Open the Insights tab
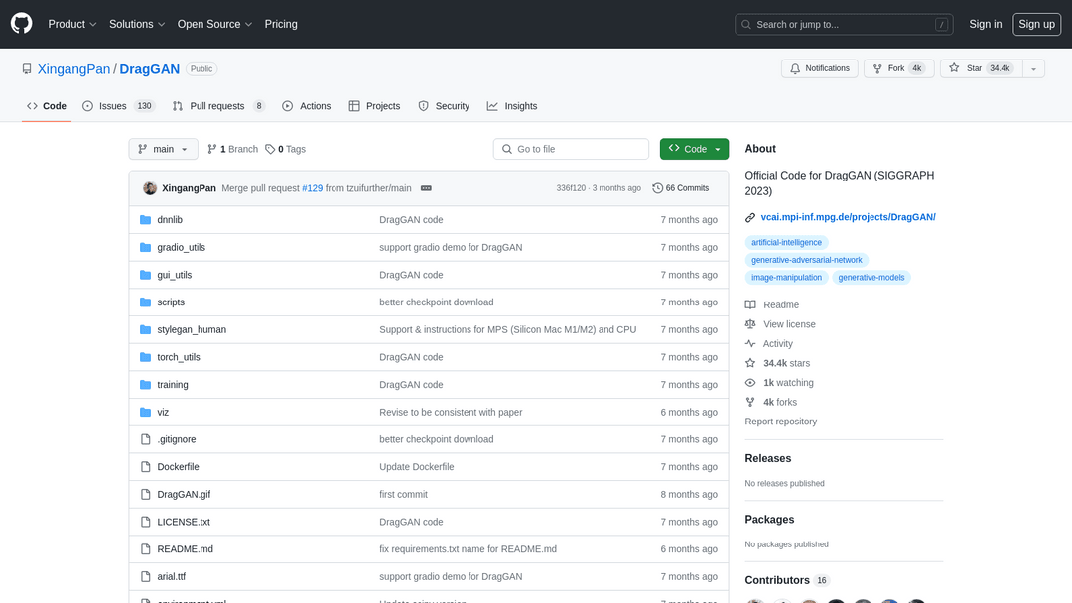 click(512, 106)
